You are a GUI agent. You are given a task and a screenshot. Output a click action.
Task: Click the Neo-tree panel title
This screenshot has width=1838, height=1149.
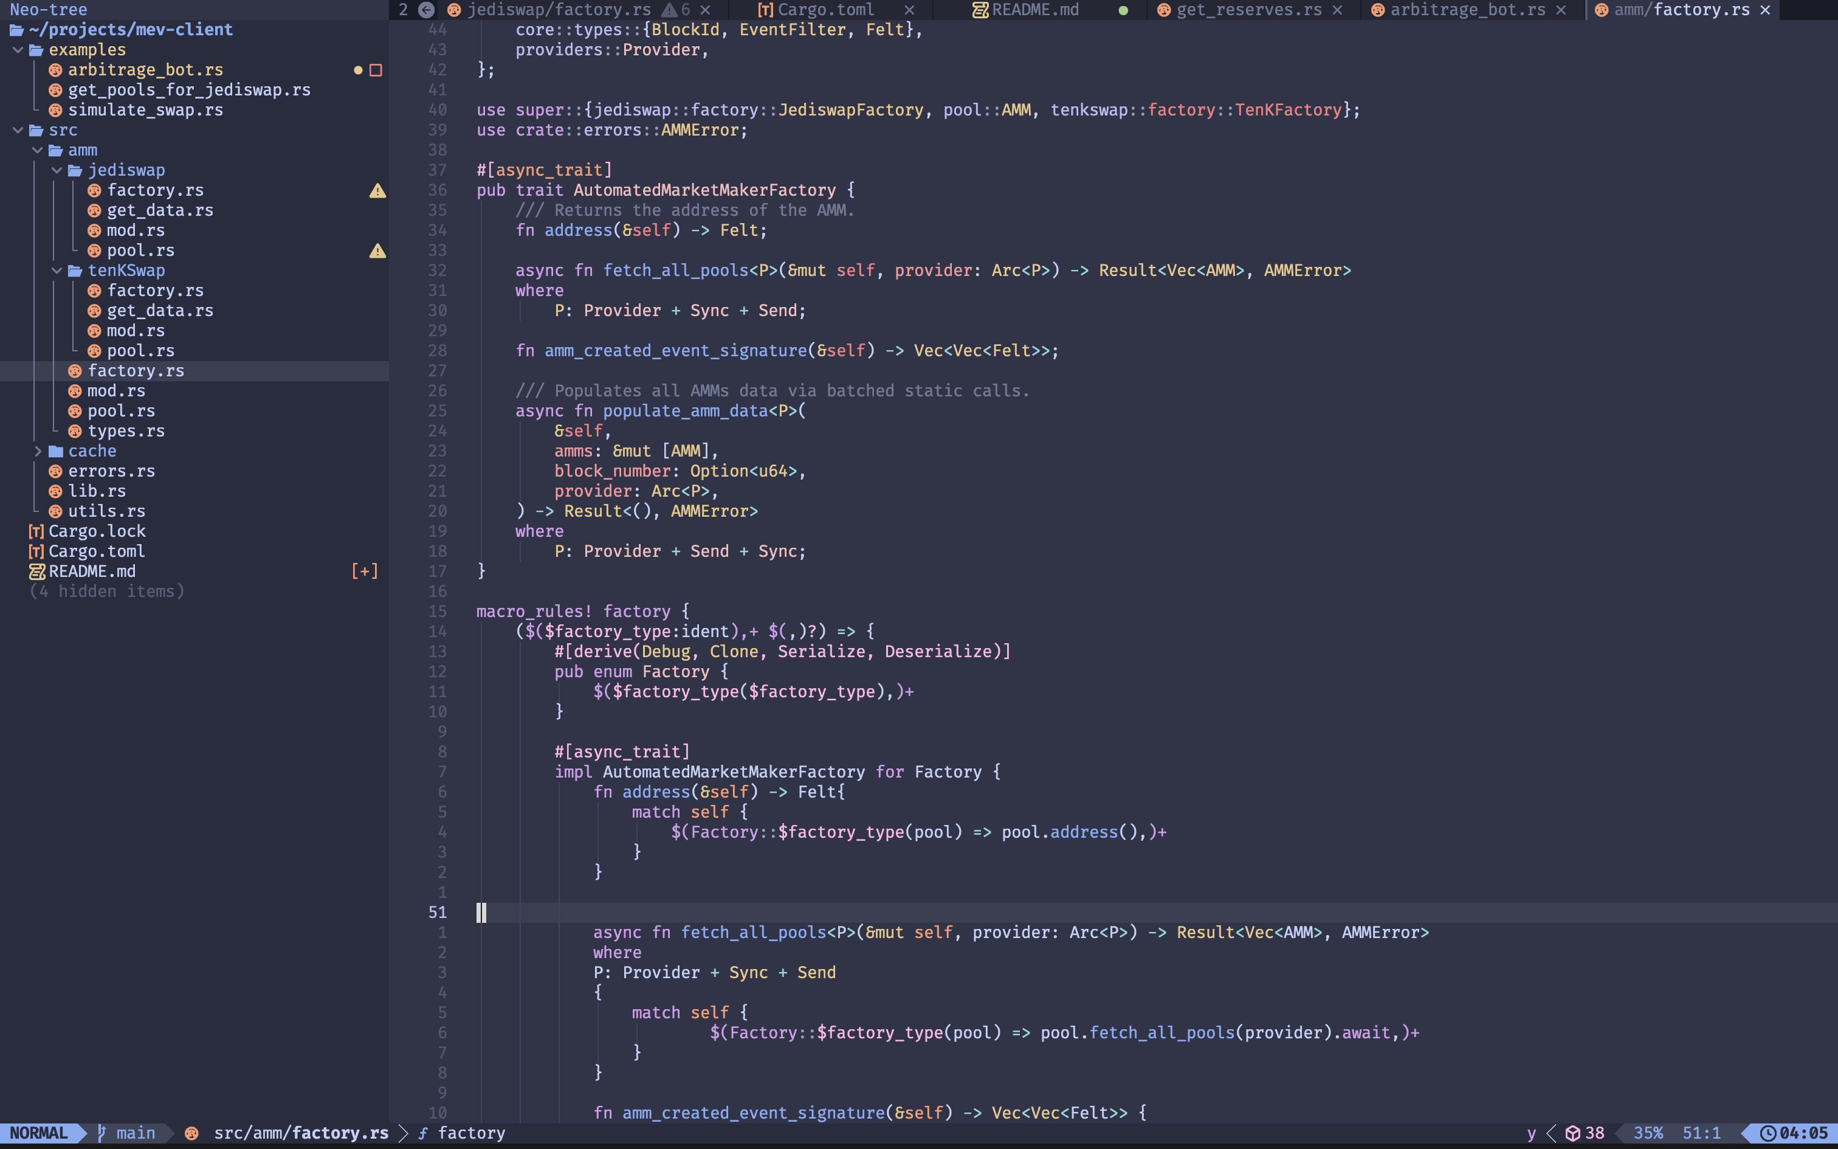point(48,10)
